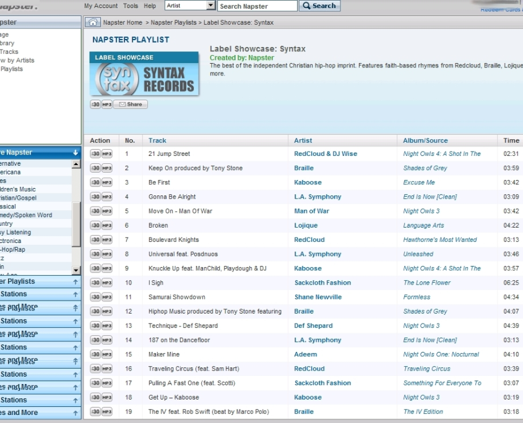Buy MP3 of Knuckle Up track

coord(106,268)
